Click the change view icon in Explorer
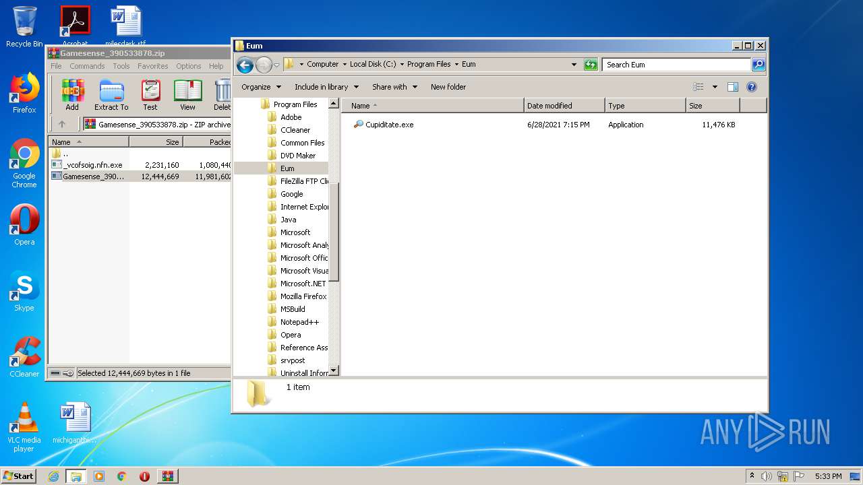Viewport: 863px width, 485px height. tap(698, 87)
